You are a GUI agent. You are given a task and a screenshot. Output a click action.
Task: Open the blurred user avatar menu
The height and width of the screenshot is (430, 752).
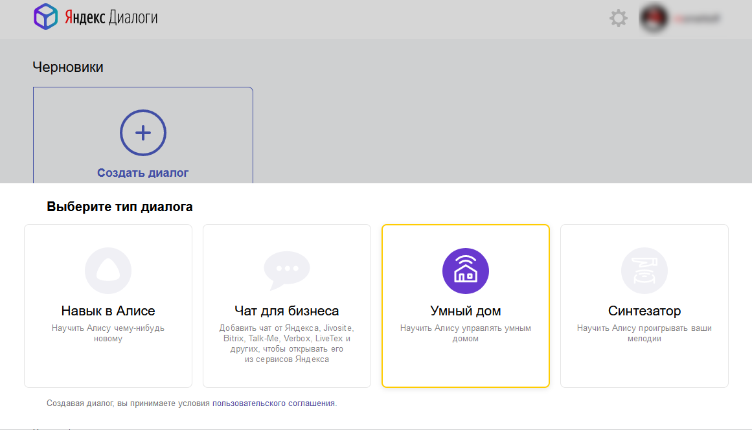(653, 18)
